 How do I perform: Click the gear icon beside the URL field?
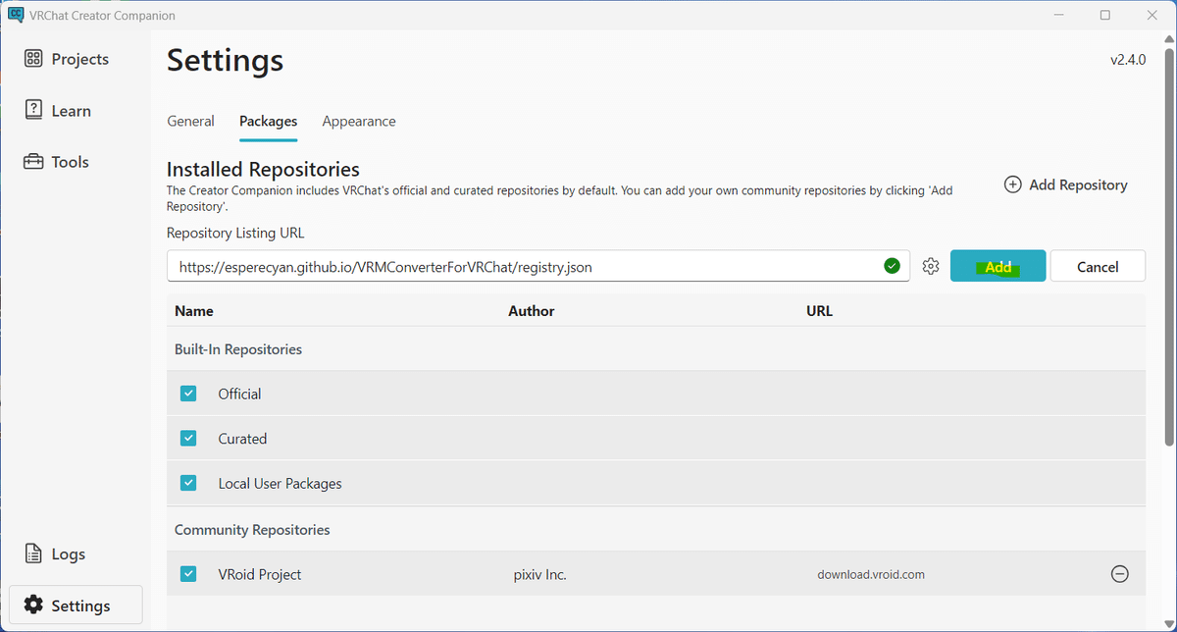[x=931, y=267]
